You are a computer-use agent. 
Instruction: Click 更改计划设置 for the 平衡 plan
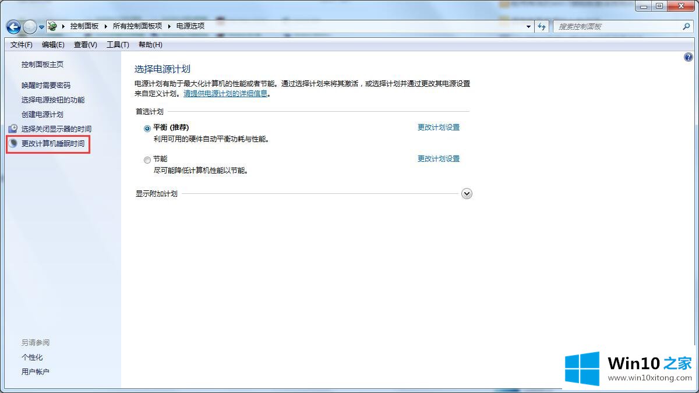point(438,128)
